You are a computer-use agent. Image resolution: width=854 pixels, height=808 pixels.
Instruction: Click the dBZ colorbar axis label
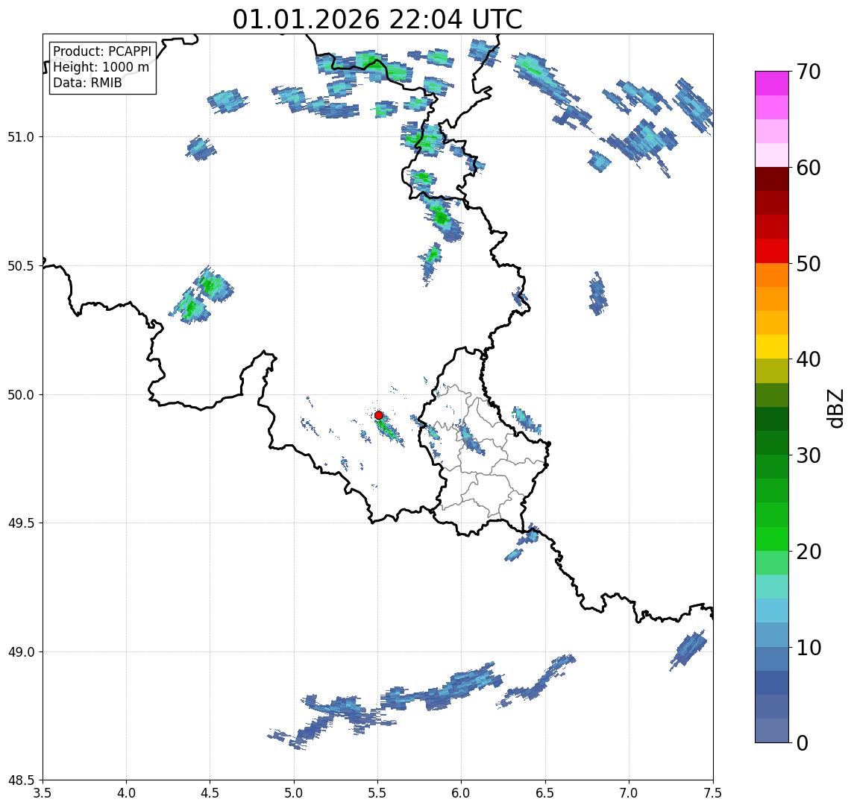click(x=835, y=408)
